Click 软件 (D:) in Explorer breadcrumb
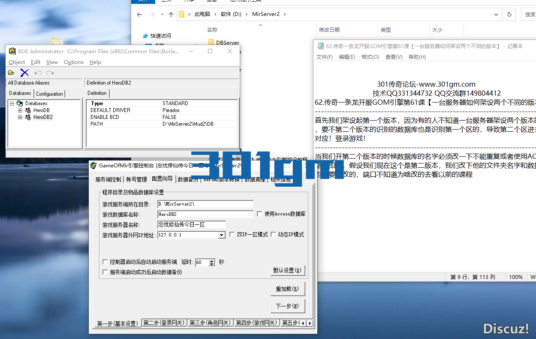Viewport: 536px width, 339px height. 231,14
